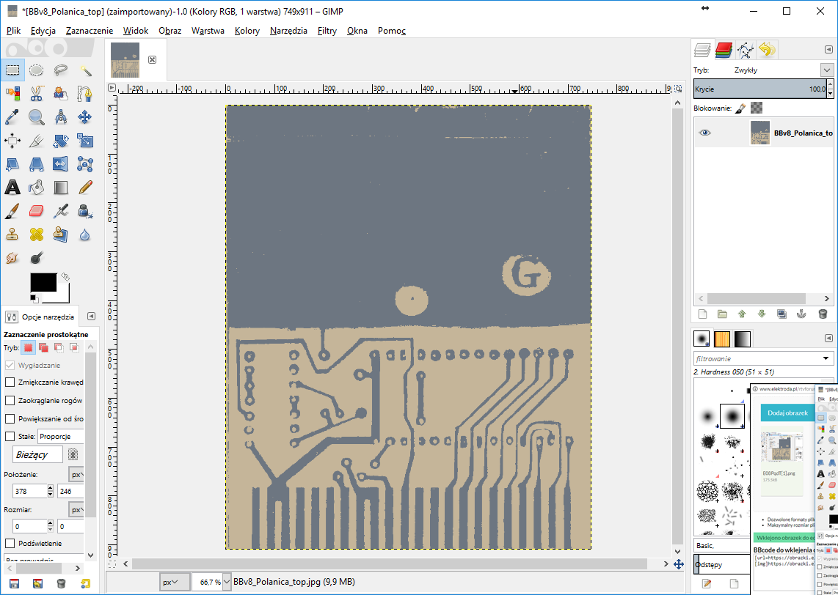The height and width of the screenshot is (595, 838).
Task: Enable the Stałe checkbox
Action: (10, 436)
